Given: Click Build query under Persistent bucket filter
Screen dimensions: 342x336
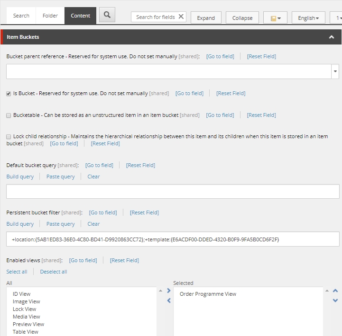Looking at the screenshot, I should click(x=20, y=224).
